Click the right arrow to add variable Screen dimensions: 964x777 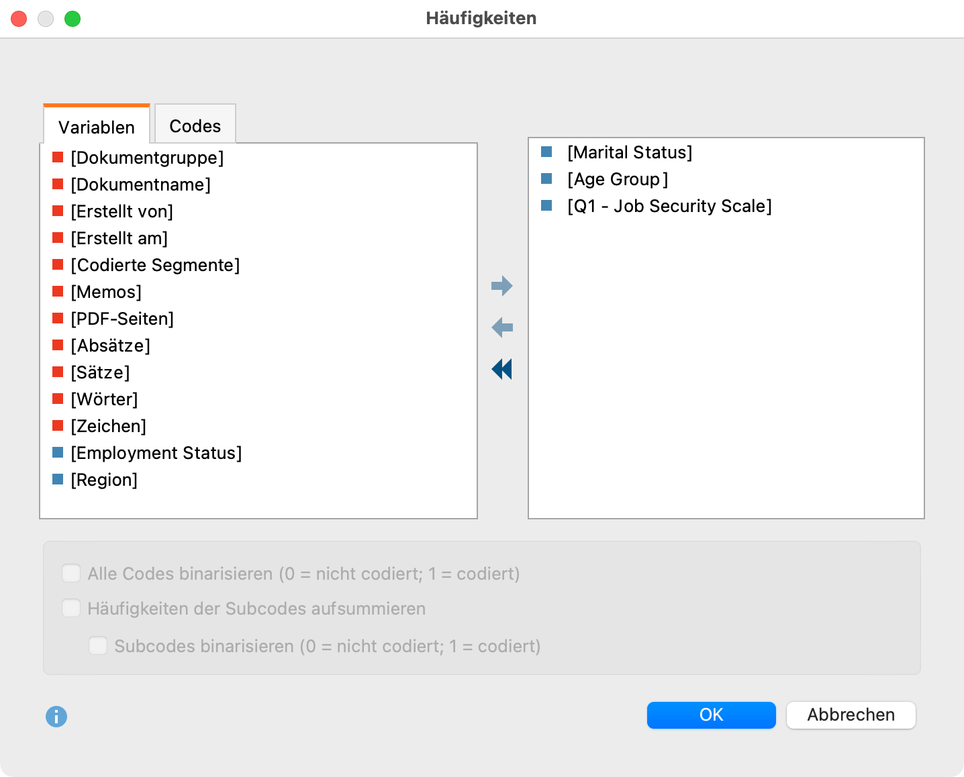[502, 286]
